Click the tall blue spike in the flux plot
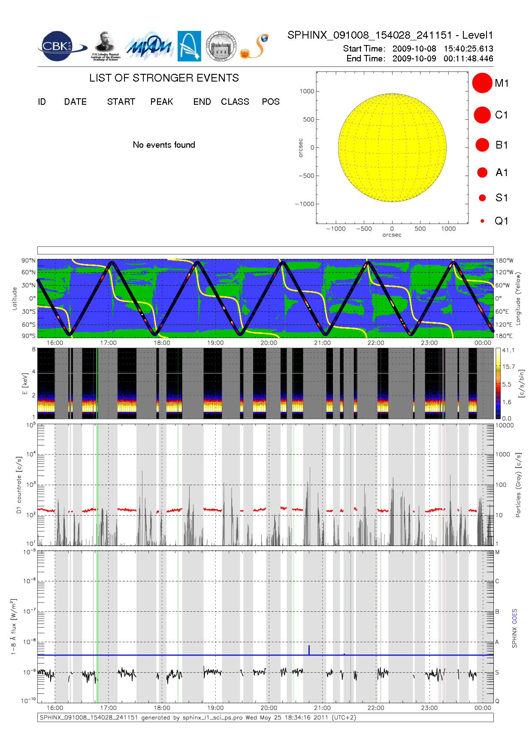The width and height of the screenshot is (532, 753). click(309, 650)
